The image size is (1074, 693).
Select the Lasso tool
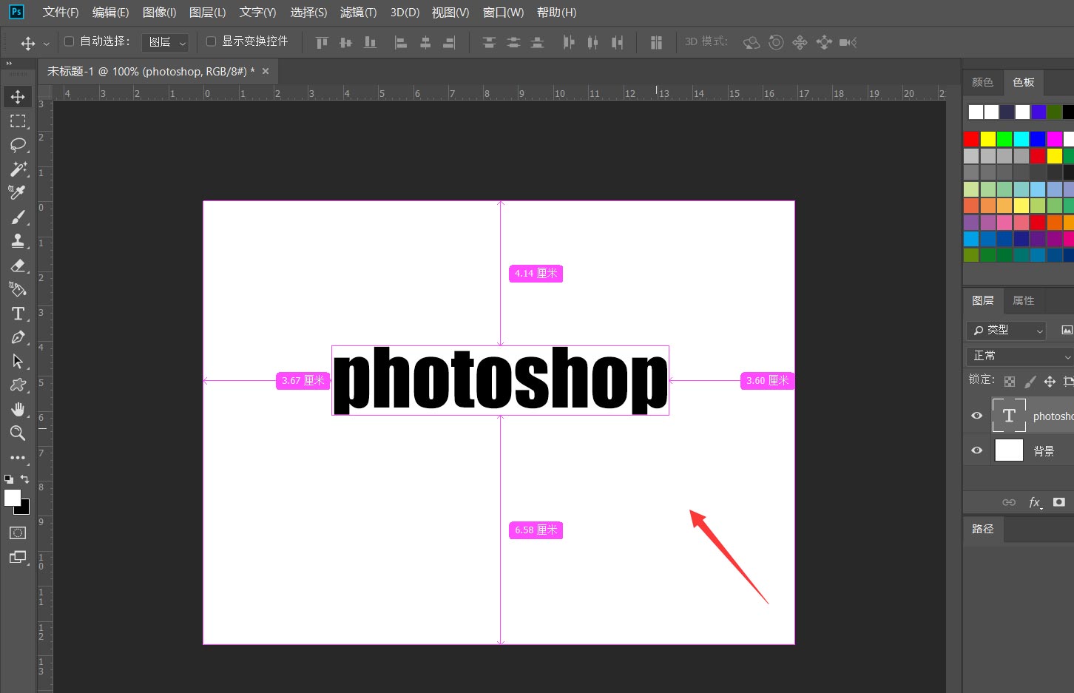[18, 144]
